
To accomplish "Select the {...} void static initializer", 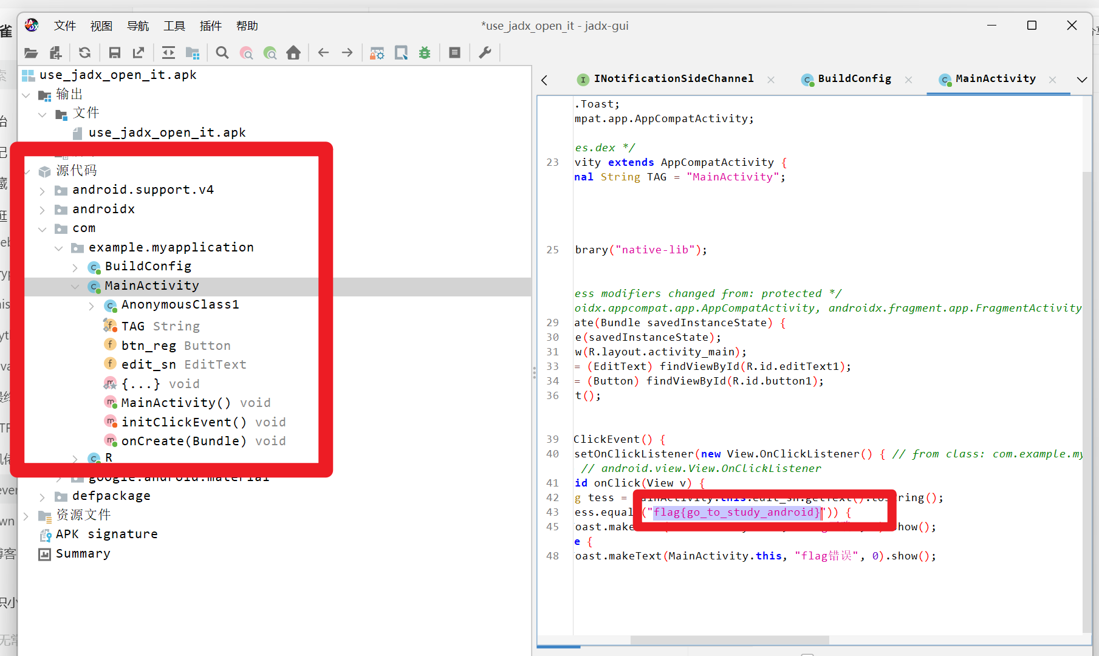I will coord(152,384).
